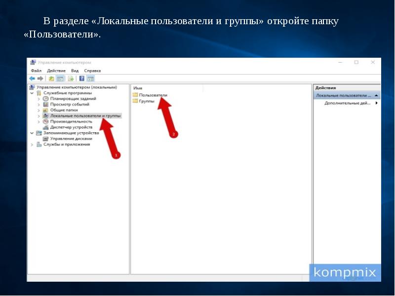Click the Forward arrow in the toolbar
This screenshot has width=395, height=296.
39,78
